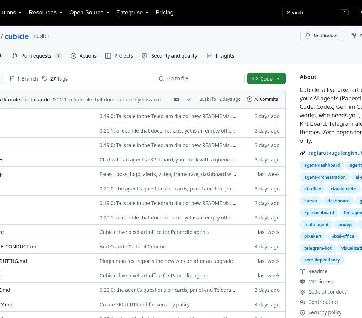
Task: Open the Security and quality tab
Action: point(169,56)
